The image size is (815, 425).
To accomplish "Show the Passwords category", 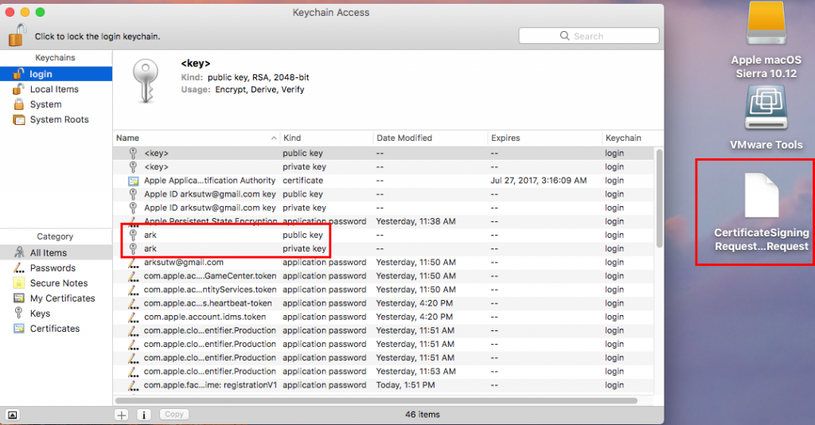I will [x=57, y=267].
